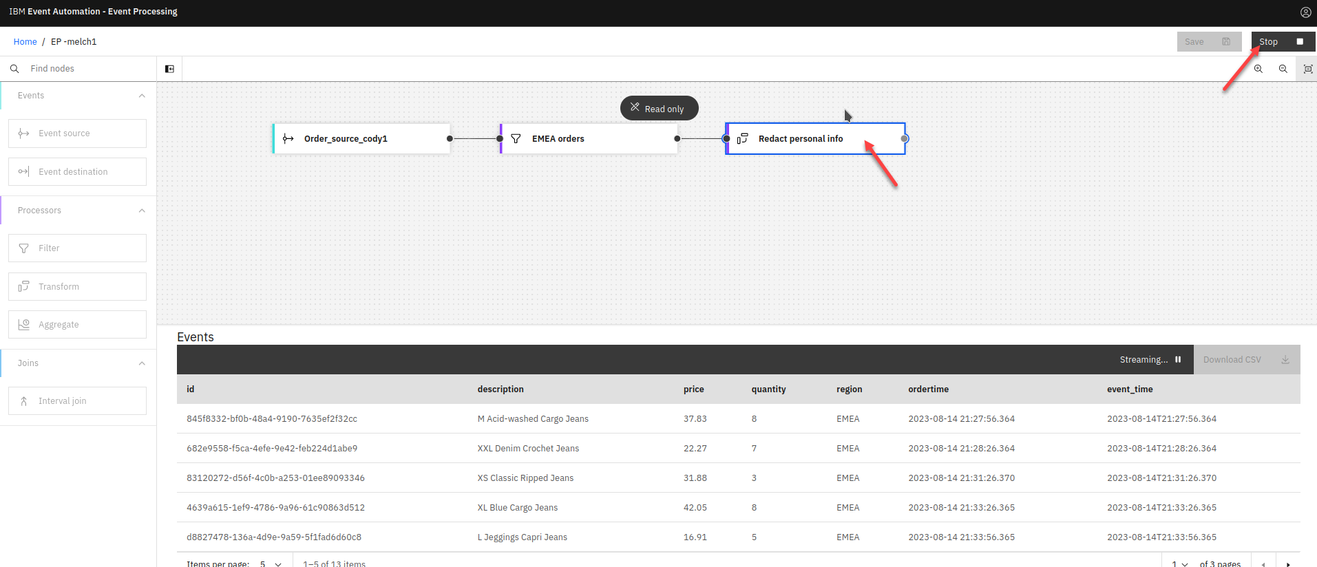The height and width of the screenshot is (567, 1317).
Task: Click the fit to screen icon
Action: pyautogui.click(x=1307, y=69)
